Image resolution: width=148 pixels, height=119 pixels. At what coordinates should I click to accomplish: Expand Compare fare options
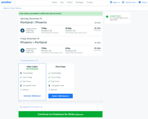[x=29, y=61]
